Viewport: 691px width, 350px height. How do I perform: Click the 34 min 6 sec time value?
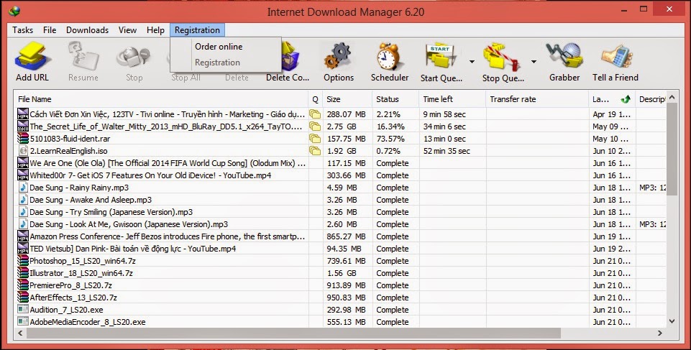444,126
